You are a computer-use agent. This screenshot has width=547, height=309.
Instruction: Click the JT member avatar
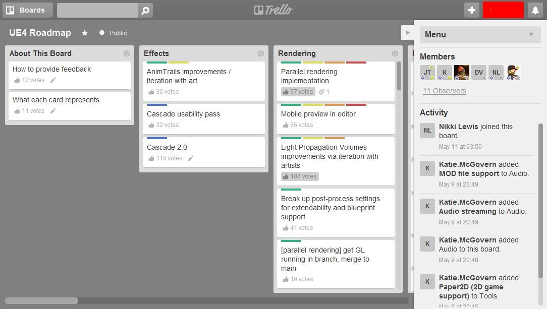click(x=427, y=73)
